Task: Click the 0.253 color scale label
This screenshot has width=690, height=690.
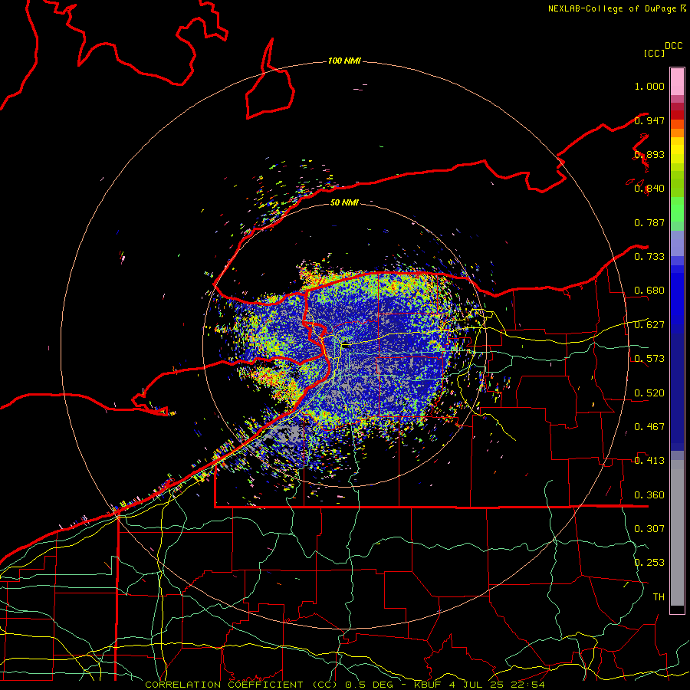Action: point(649,563)
